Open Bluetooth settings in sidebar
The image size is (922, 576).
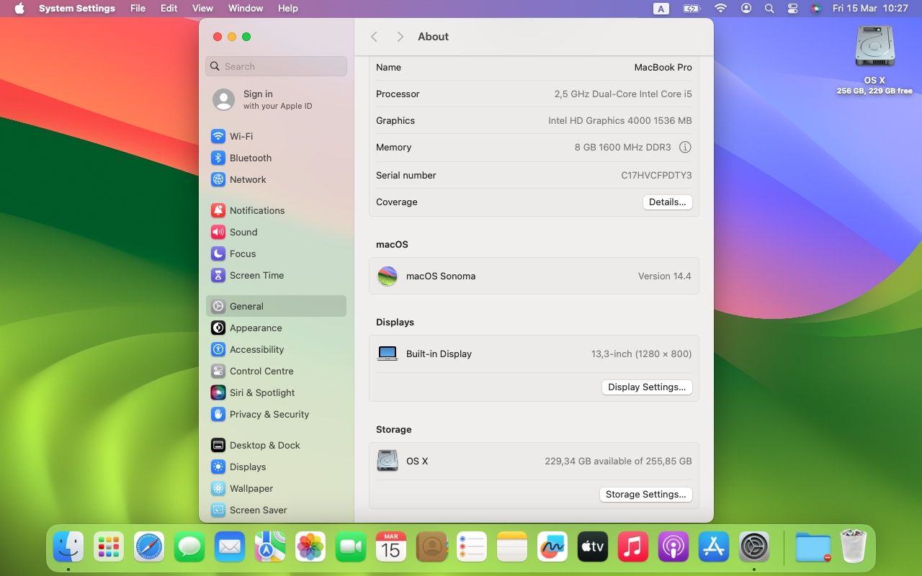click(x=276, y=158)
